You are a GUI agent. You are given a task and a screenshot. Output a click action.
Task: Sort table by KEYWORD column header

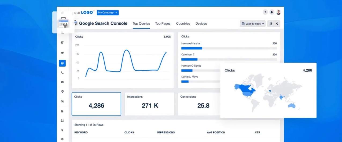tap(81, 132)
